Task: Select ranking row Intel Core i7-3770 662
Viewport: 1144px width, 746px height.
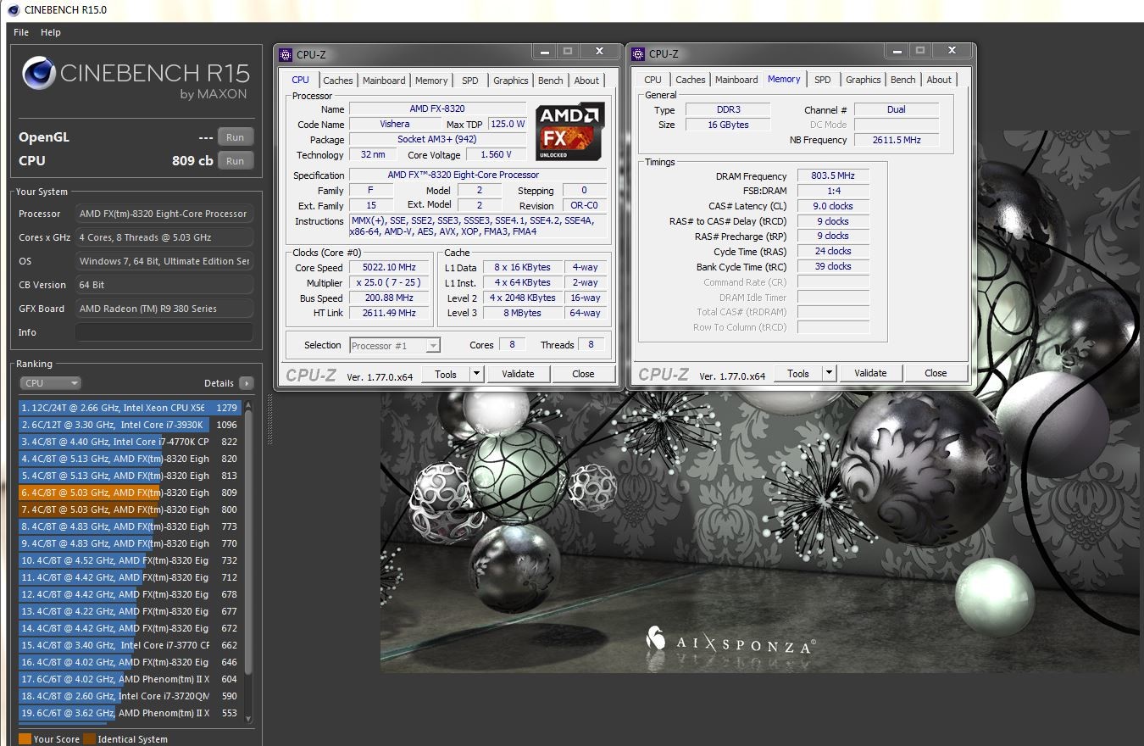Action: (x=130, y=645)
